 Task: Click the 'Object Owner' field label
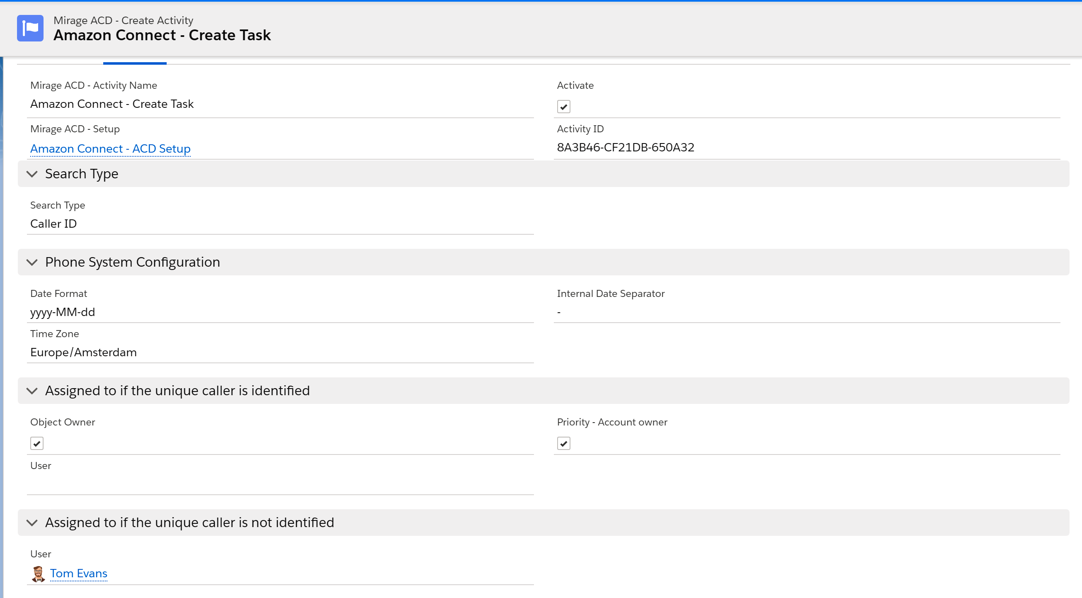click(63, 422)
